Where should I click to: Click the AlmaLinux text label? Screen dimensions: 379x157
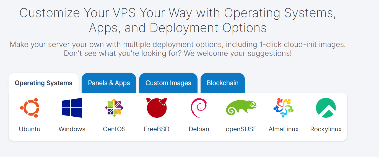284,129
